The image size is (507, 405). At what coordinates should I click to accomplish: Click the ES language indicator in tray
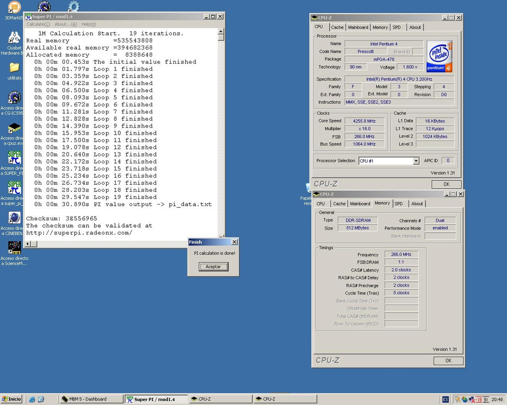445,399
